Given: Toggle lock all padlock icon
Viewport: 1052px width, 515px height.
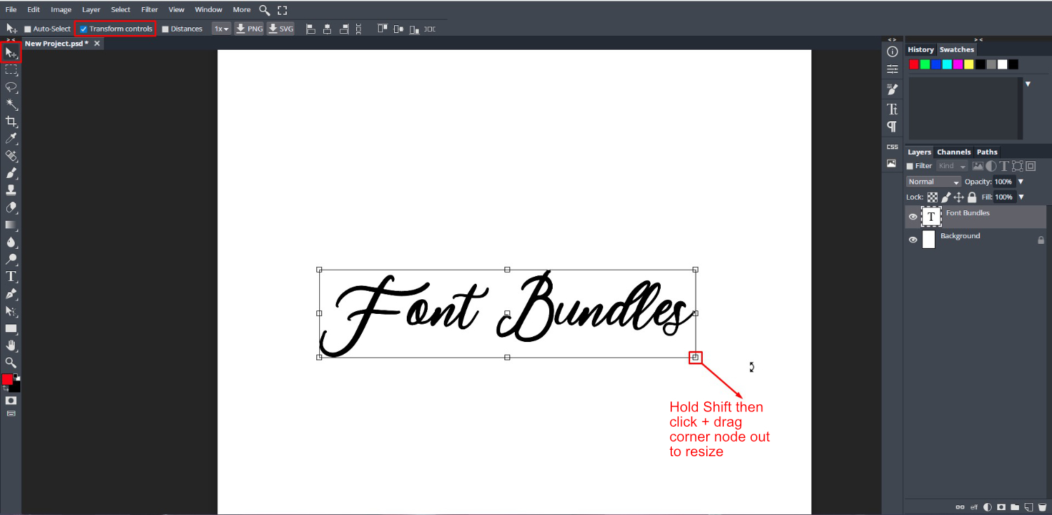Looking at the screenshot, I should (972, 198).
